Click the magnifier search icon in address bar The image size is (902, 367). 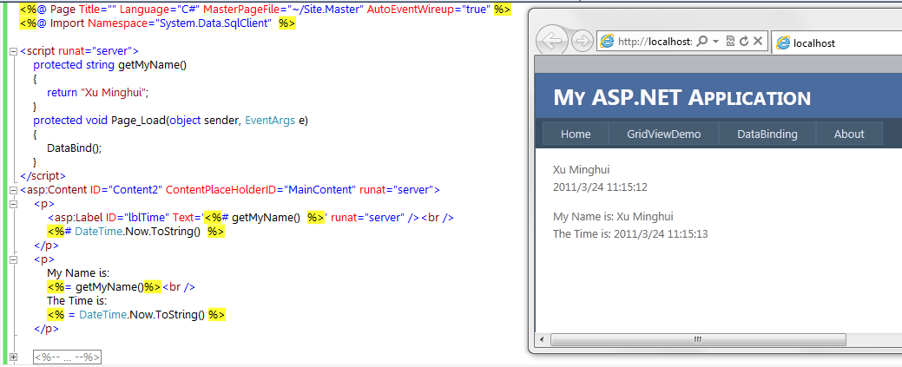701,42
